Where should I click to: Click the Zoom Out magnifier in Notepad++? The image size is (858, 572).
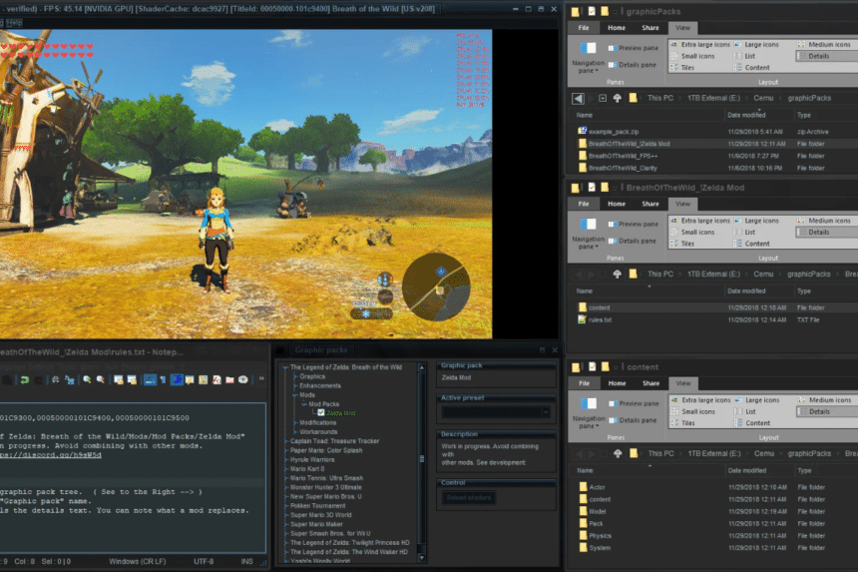(101, 379)
